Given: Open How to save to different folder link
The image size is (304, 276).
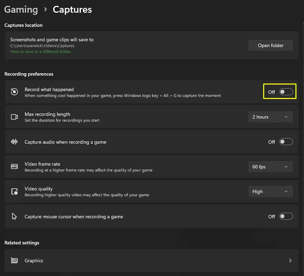Looking at the screenshot, I should pyautogui.click(x=41, y=52).
